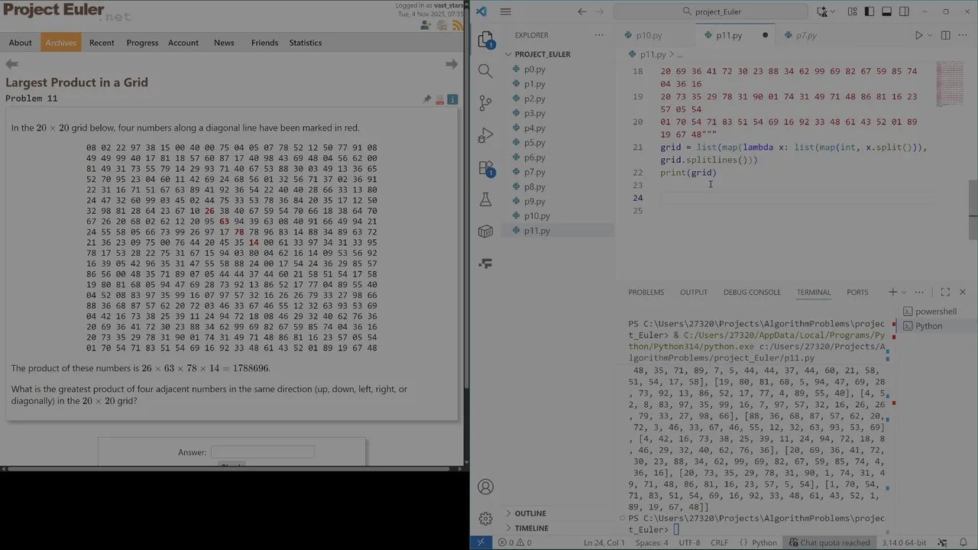Go to the next Project Euler problem
The image size is (978, 550).
pyautogui.click(x=452, y=64)
